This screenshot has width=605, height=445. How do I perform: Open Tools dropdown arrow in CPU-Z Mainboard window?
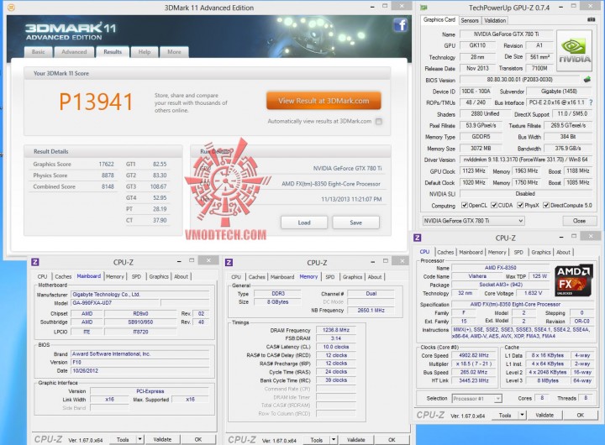pyautogui.click(x=139, y=439)
